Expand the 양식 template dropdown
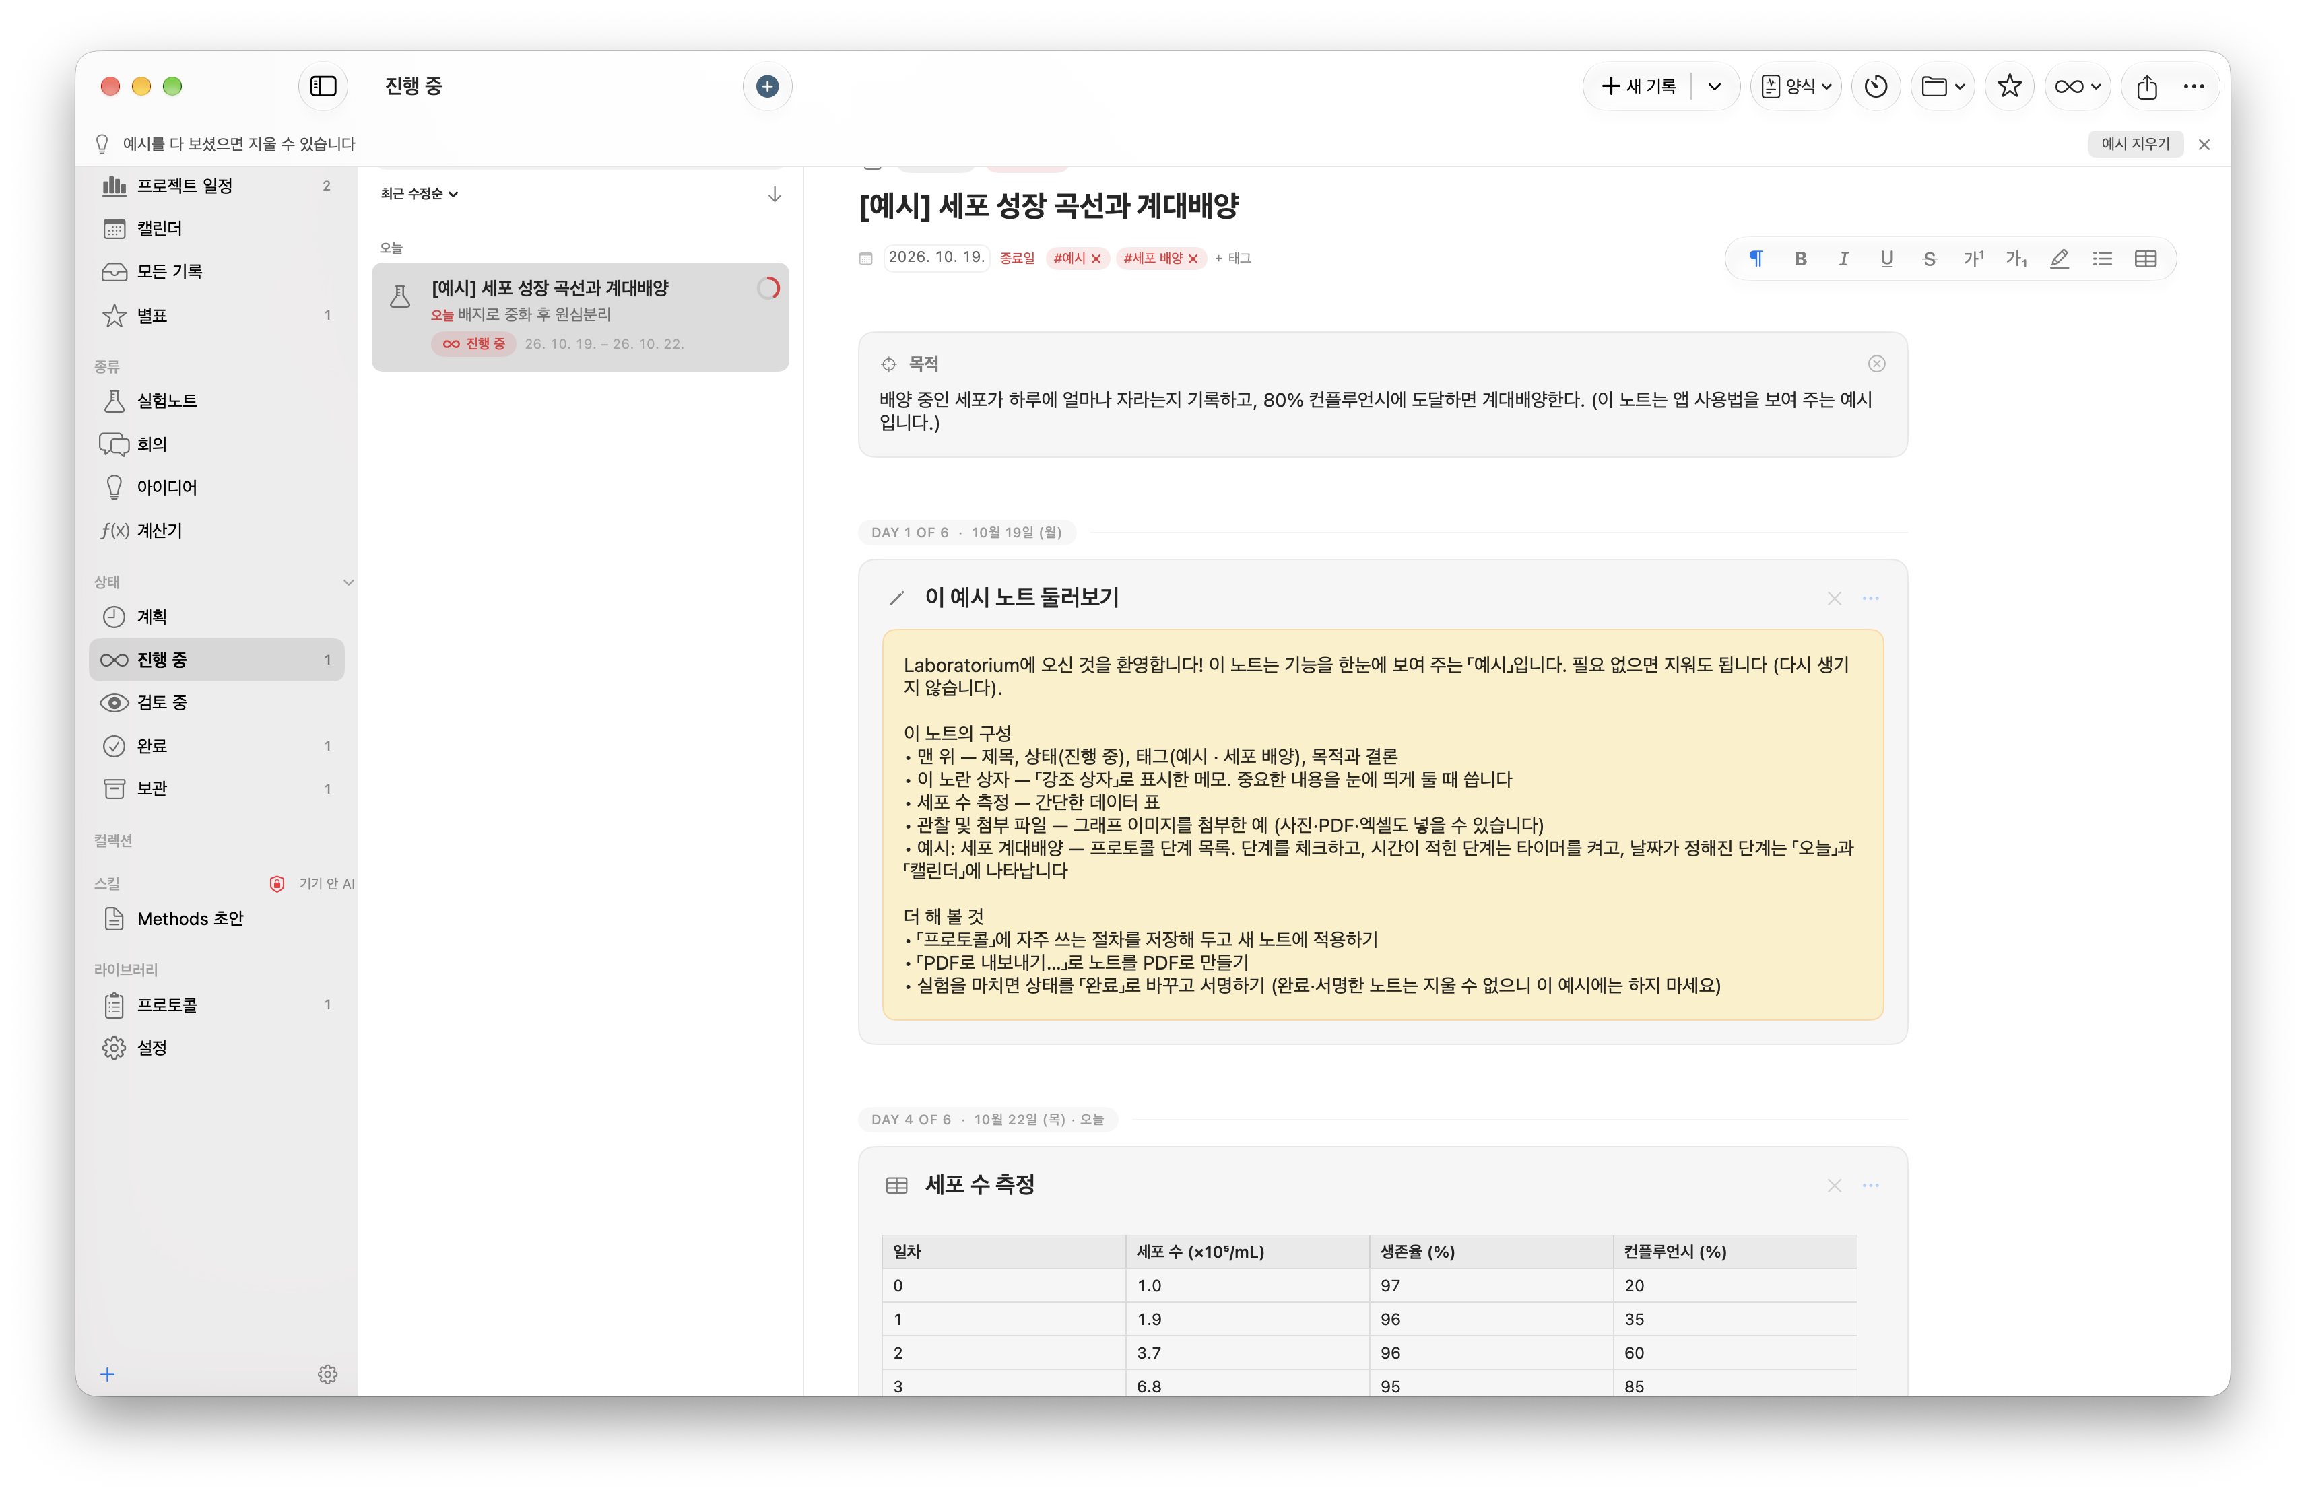The width and height of the screenshot is (2306, 1496). [1796, 86]
